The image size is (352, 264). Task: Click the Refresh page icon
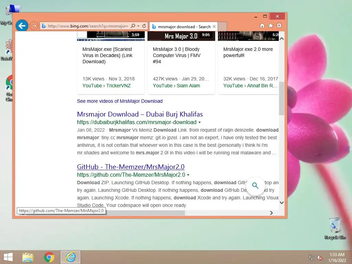[x=144, y=26]
